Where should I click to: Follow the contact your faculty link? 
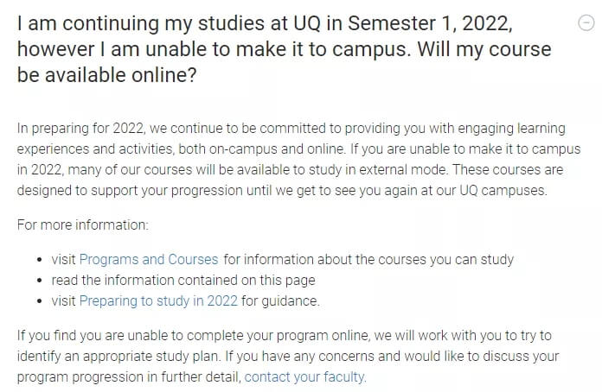pyautogui.click(x=305, y=376)
